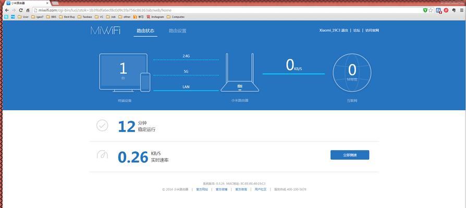Click the speedometer gauge icon

click(102, 154)
